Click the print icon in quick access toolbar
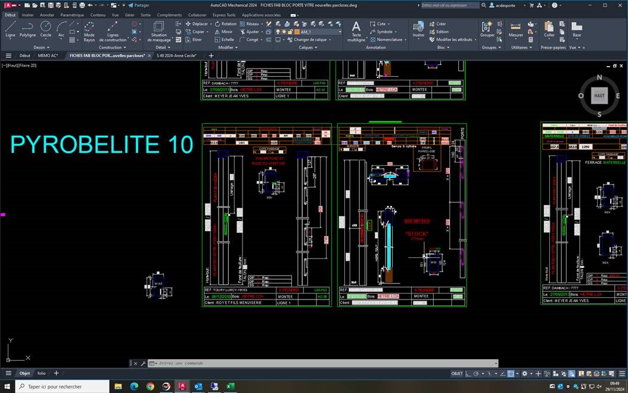628x393 pixels. pyautogui.click(x=82, y=5)
